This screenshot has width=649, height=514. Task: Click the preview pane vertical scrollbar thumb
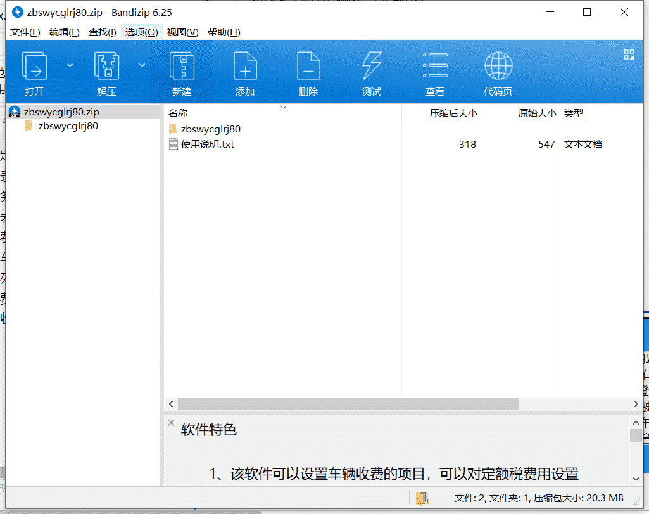(636, 435)
